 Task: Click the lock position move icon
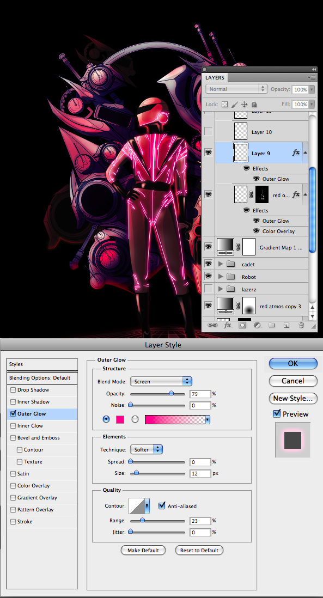coord(244,104)
